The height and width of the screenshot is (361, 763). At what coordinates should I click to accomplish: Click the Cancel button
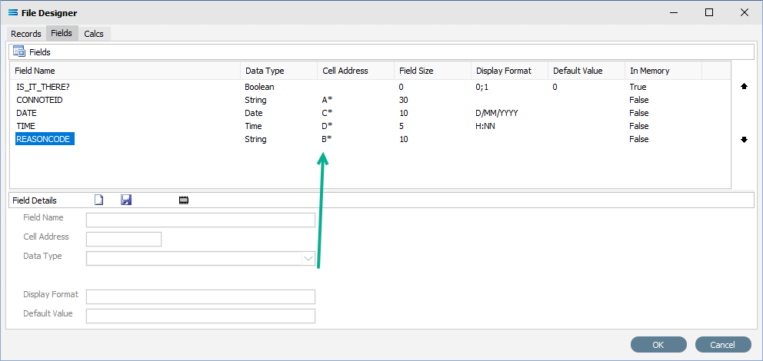pyautogui.click(x=722, y=344)
